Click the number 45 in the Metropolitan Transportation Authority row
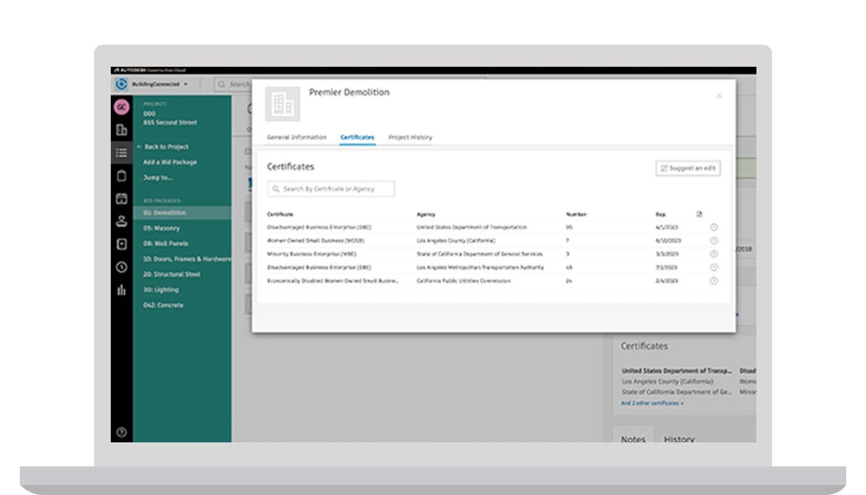The height and width of the screenshot is (495, 866). [569, 267]
